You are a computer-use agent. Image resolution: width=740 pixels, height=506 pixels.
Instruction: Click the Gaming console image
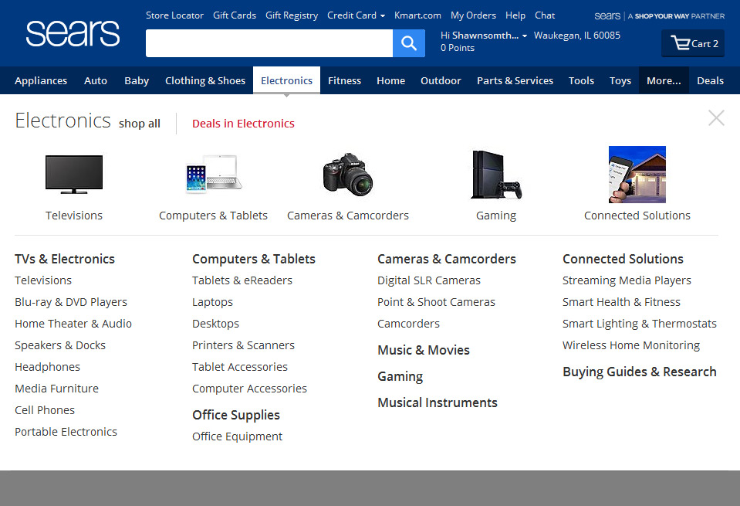(x=496, y=175)
